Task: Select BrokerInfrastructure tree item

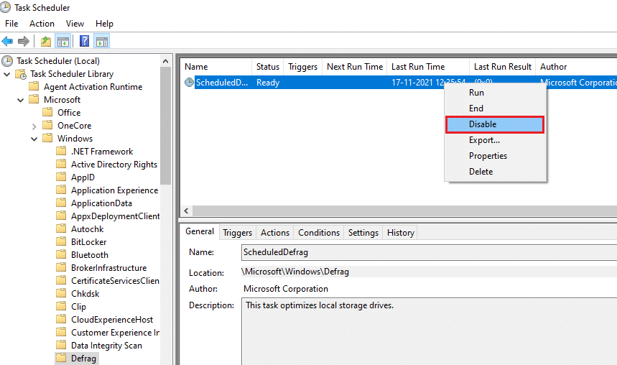Action: (x=108, y=268)
